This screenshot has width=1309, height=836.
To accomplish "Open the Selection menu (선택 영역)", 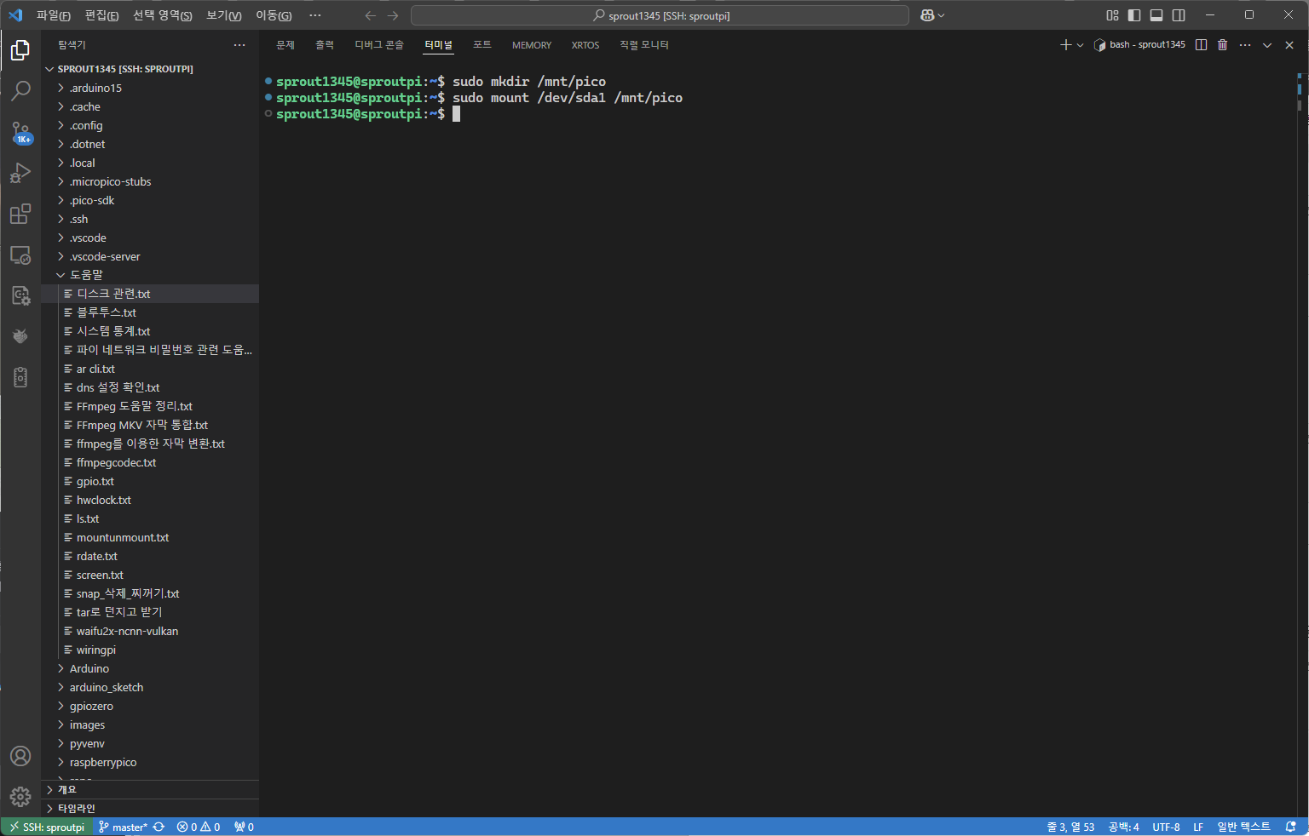I will tap(163, 15).
